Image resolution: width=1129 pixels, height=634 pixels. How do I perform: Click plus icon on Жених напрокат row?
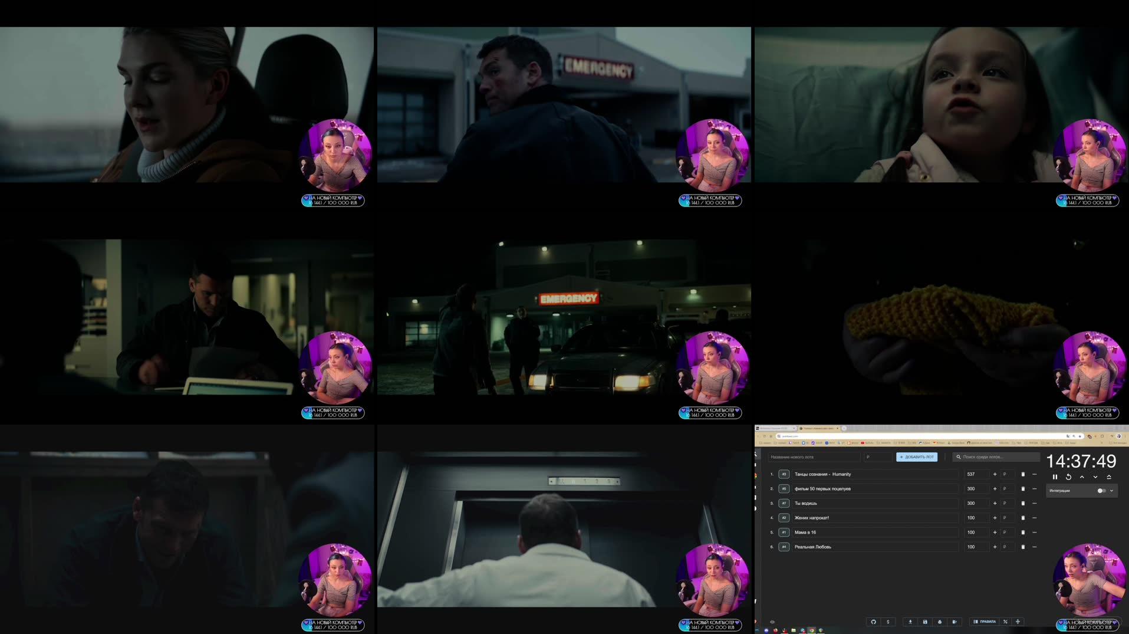click(995, 518)
